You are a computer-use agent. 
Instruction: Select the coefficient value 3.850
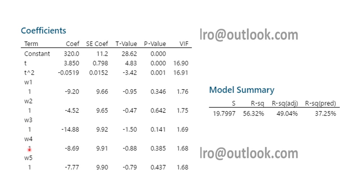click(x=71, y=63)
